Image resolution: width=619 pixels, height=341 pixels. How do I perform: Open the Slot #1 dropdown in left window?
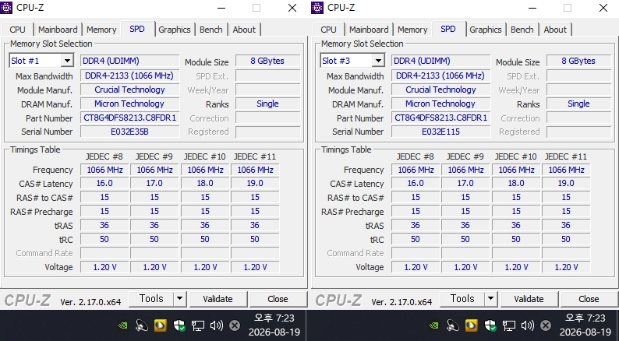[x=67, y=61]
